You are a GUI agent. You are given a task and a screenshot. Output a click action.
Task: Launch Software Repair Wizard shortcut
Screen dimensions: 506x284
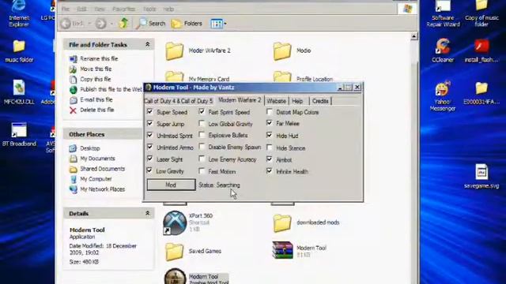point(443,13)
